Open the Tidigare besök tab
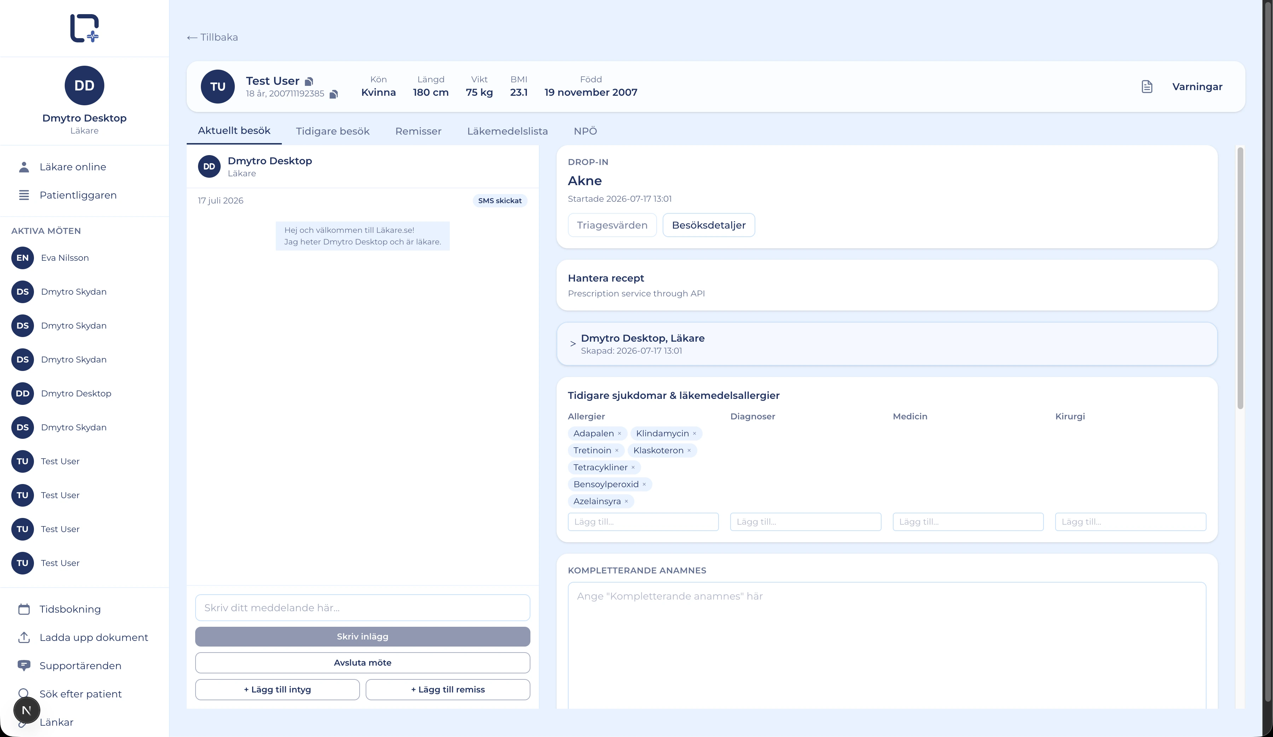Image resolution: width=1273 pixels, height=737 pixels. coord(332,131)
